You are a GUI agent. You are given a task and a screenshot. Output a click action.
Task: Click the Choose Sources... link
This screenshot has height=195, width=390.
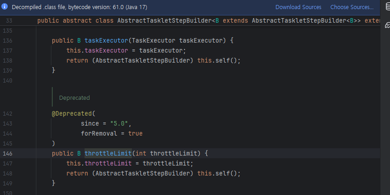coord(352,7)
